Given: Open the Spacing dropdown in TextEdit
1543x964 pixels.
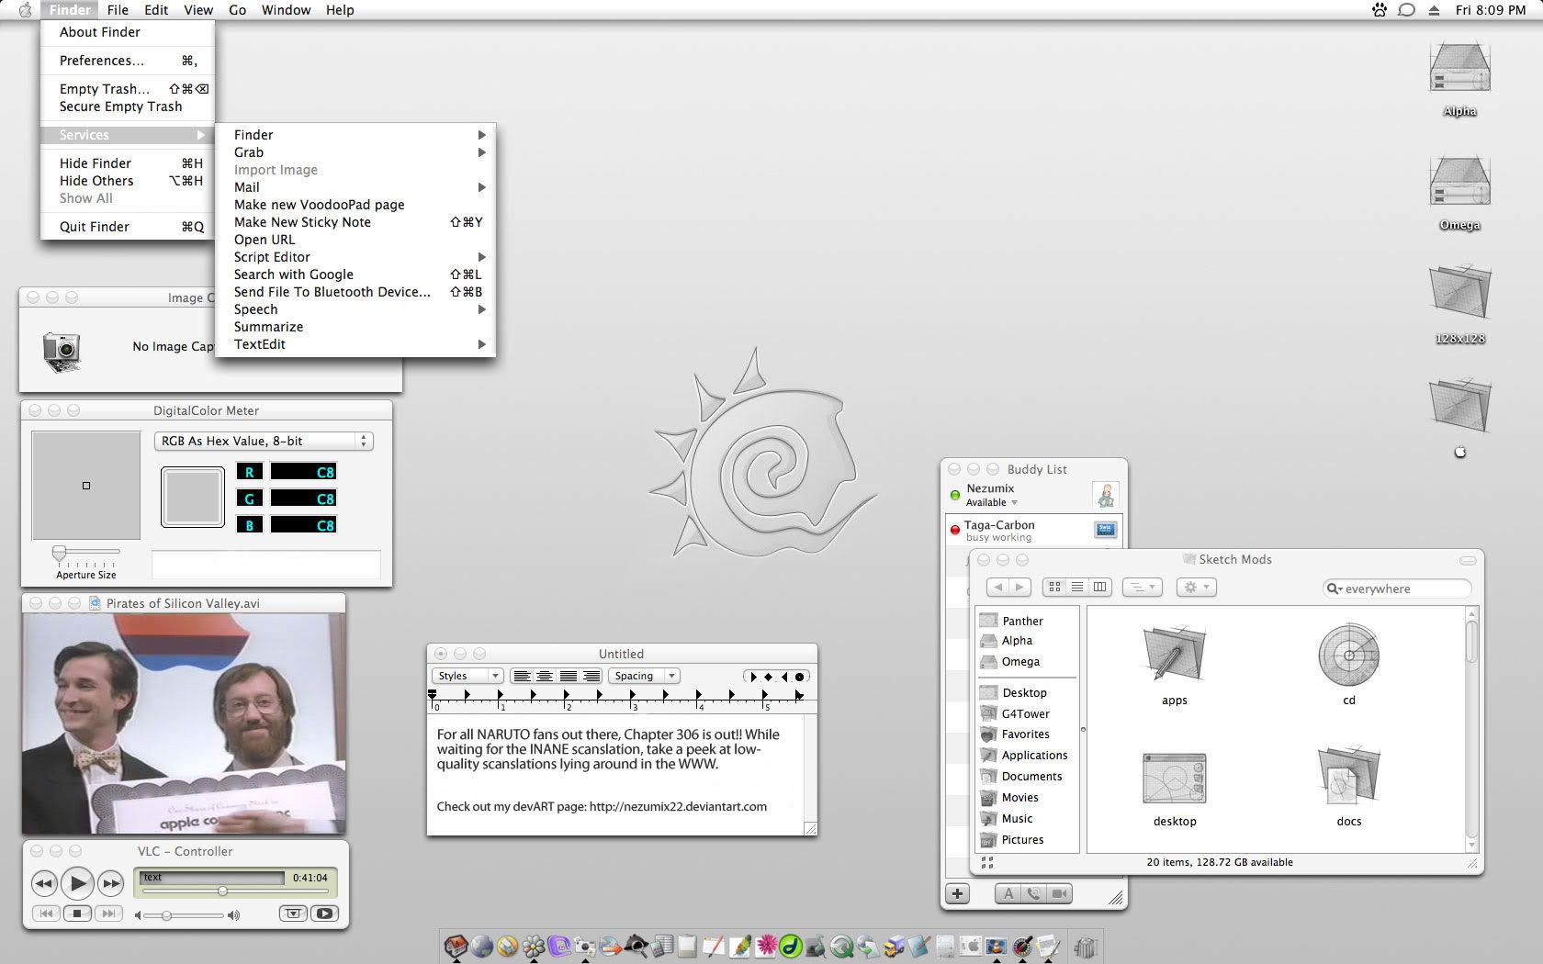Looking at the screenshot, I should coord(643,676).
